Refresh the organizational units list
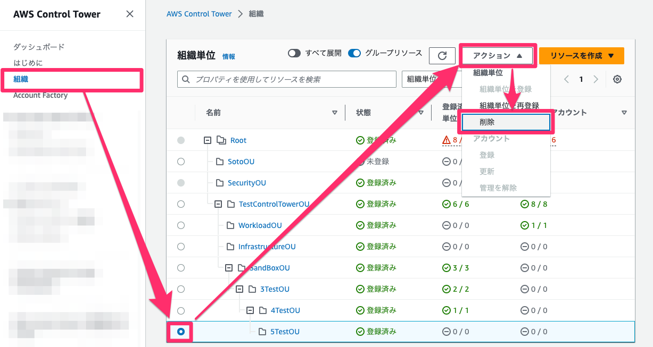Image resolution: width=653 pixels, height=347 pixels. pos(442,55)
